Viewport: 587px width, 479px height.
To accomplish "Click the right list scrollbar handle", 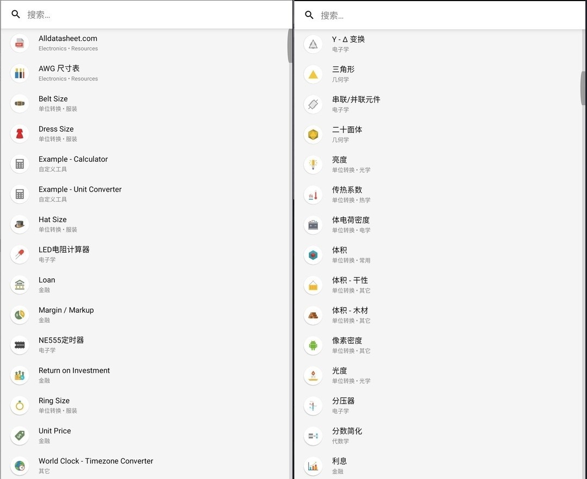I will [583, 88].
